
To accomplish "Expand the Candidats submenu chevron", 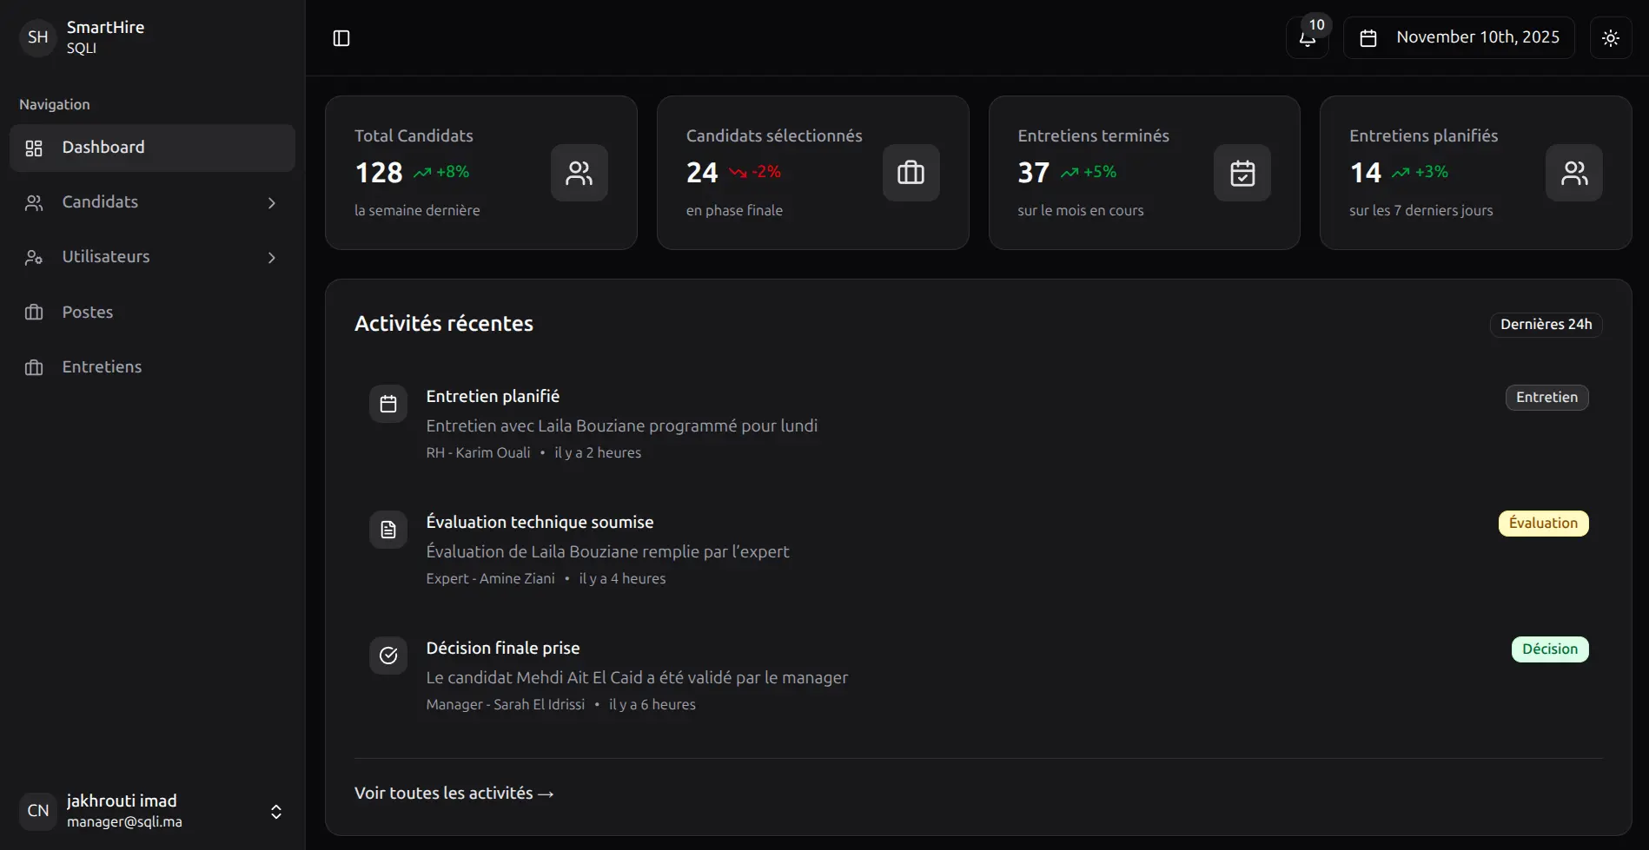I will point(272,203).
